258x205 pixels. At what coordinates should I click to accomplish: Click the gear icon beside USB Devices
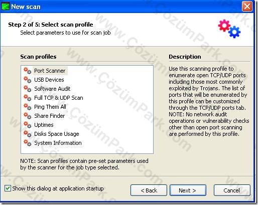coord(28,80)
